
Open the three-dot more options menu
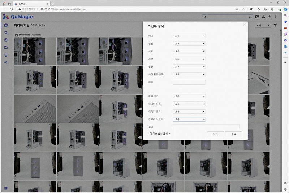[276, 17]
